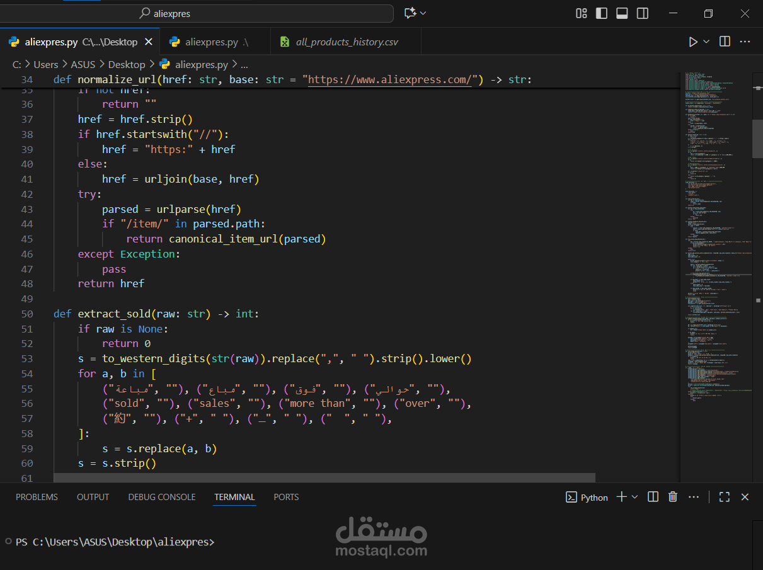Click the 'Desktop' breadcrumb segment

(x=127, y=64)
